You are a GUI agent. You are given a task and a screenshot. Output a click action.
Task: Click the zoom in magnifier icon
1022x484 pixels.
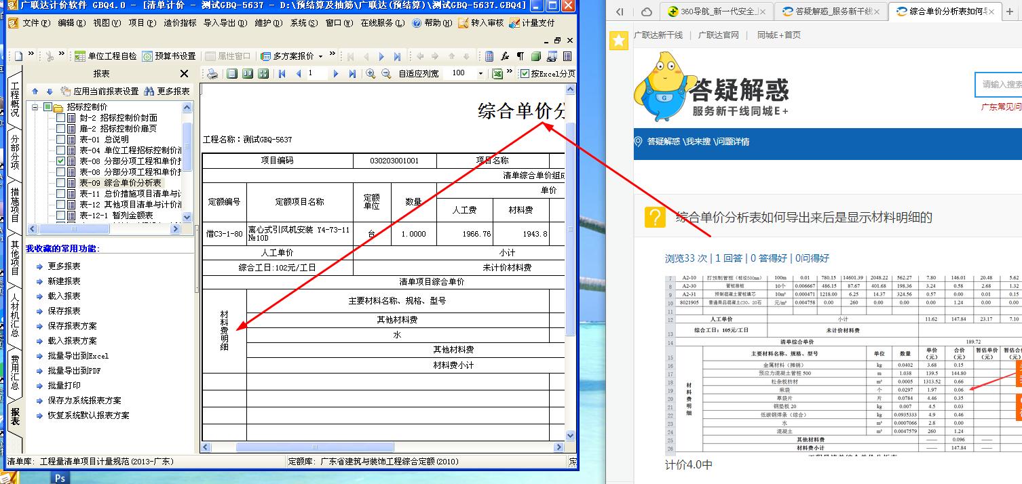(371, 73)
